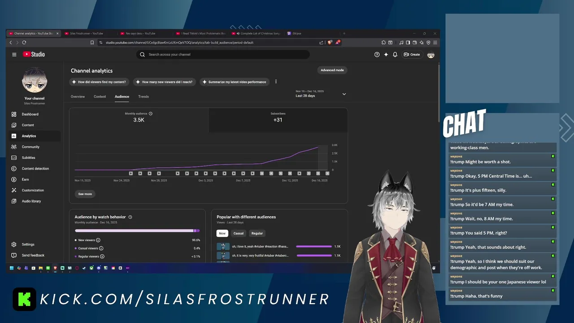Select Analytics in the sidebar

click(35, 136)
